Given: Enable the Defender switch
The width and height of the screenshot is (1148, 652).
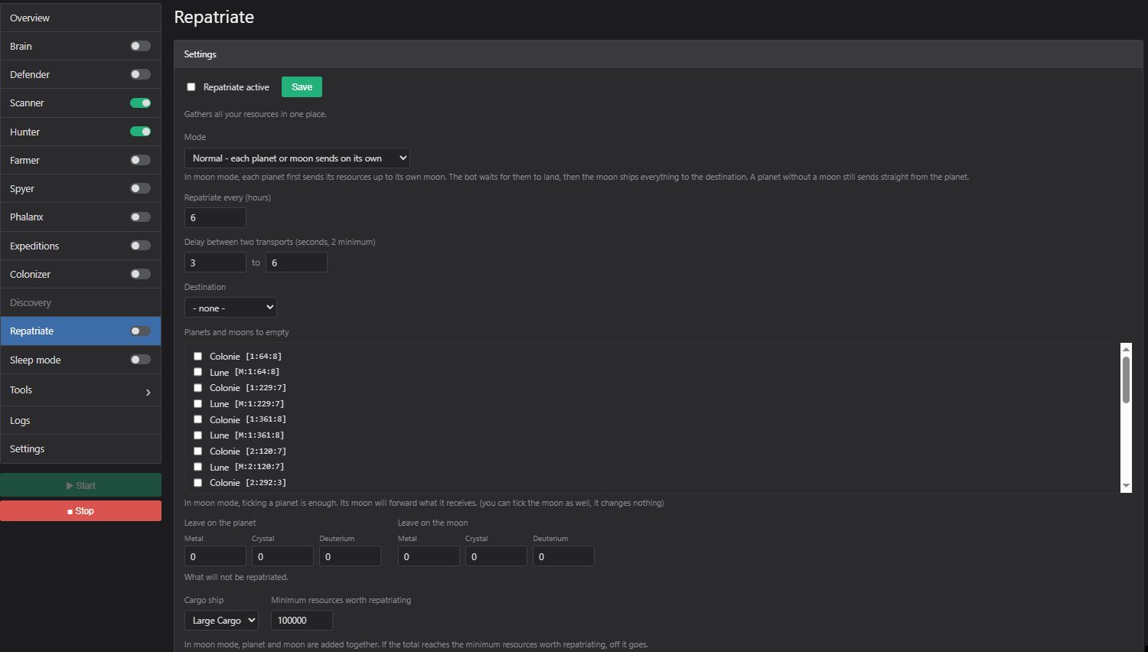Looking at the screenshot, I should [140, 74].
